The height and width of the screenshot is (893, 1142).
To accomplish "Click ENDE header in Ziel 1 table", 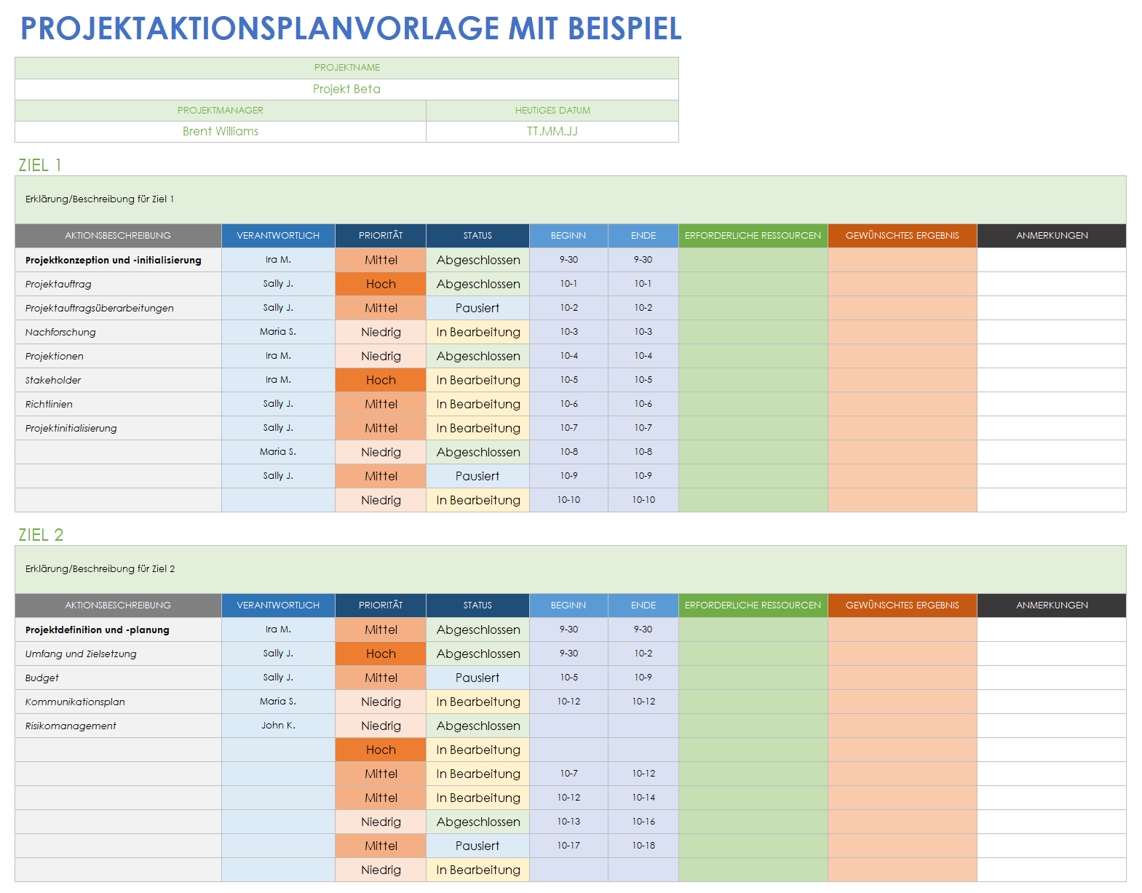I will pos(643,236).
